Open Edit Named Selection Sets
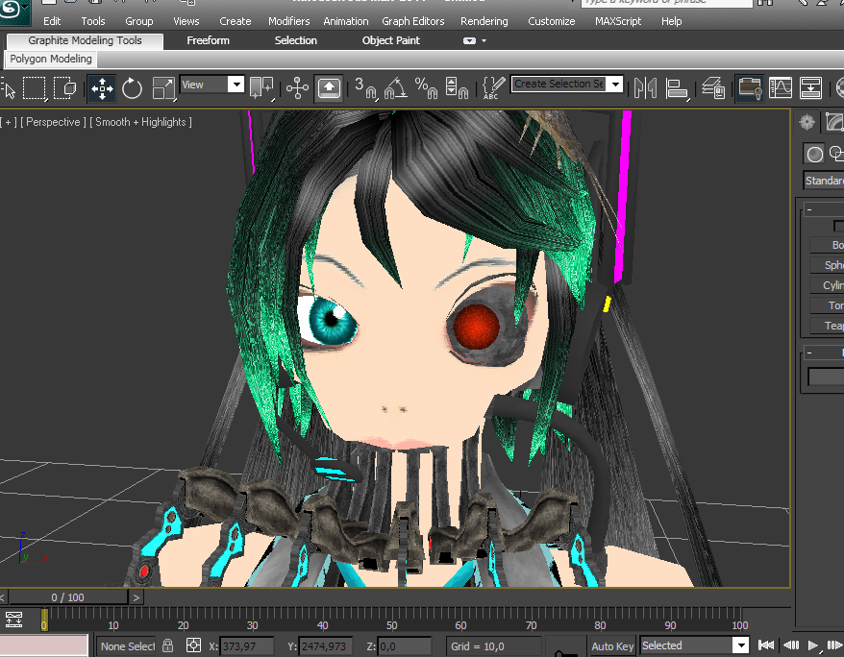Viewport: 844px width, 657px height. coord(493,87)
